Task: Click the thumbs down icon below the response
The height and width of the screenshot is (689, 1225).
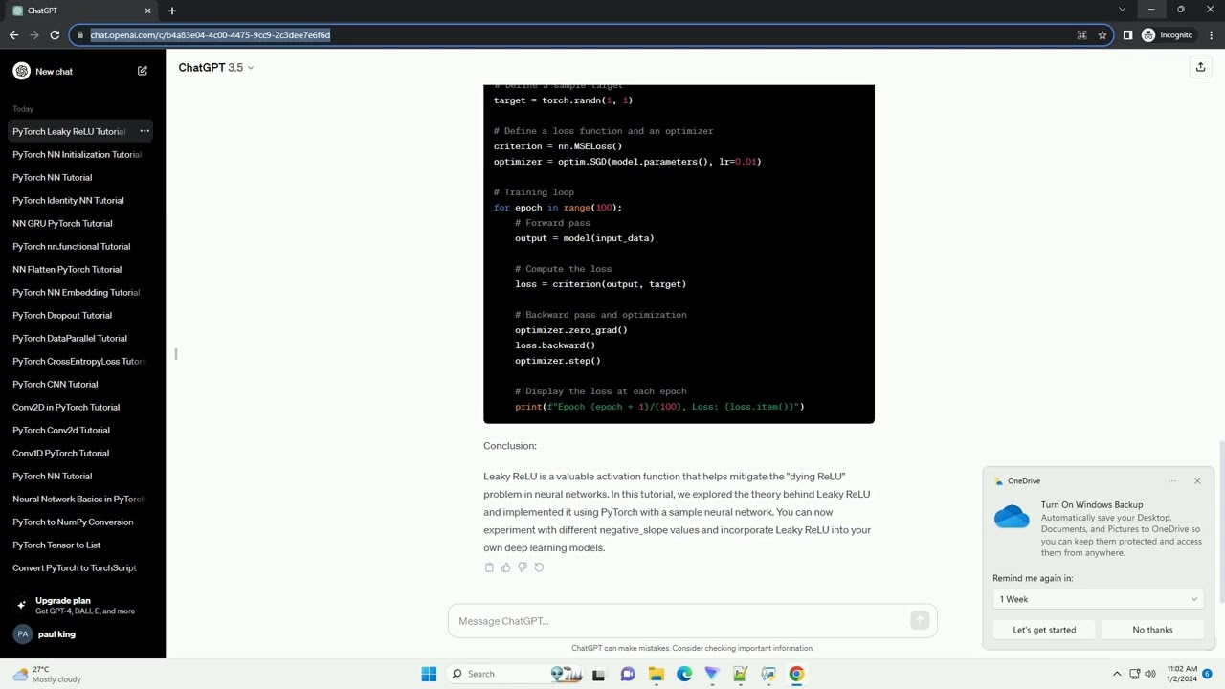Action: click(522, 567)
